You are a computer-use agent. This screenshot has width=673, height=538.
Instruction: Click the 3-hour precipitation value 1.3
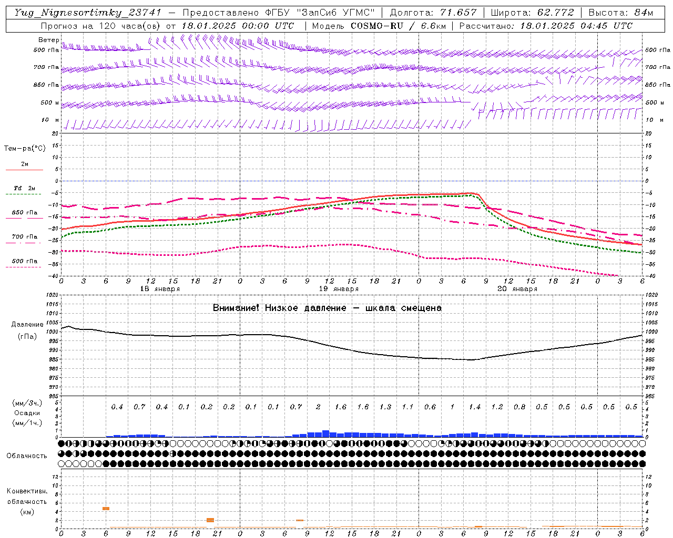click(385, 407)
